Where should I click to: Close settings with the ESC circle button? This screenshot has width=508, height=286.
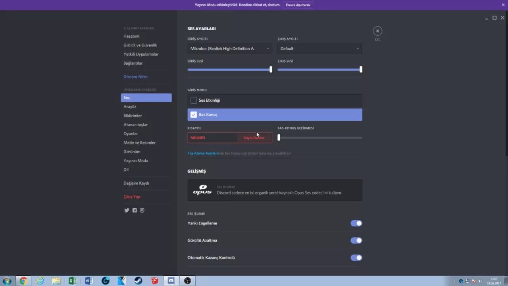[377, 31]
